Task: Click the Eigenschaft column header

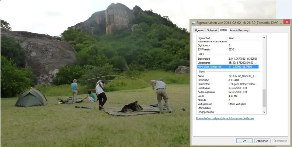Action: [212, 38]
